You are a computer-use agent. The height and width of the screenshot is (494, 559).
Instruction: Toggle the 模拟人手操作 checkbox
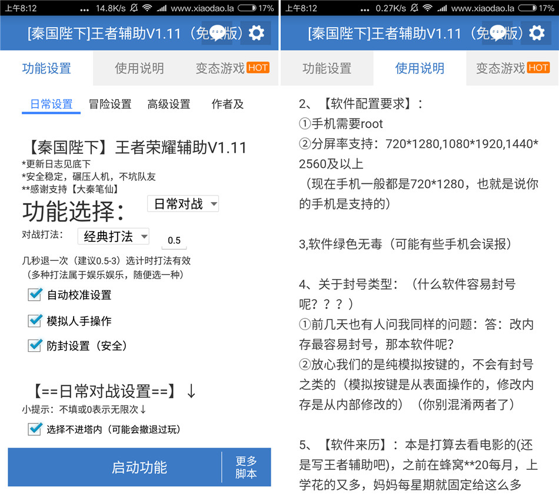pos(35,321)
